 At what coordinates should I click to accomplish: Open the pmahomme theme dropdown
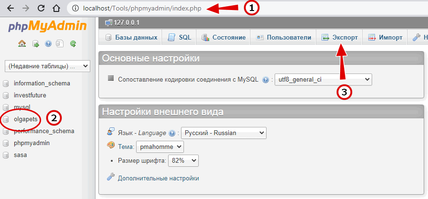160,147
